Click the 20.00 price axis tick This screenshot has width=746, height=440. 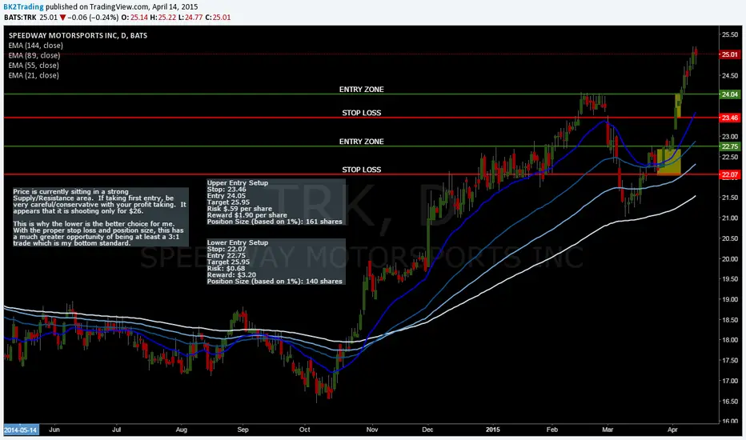click(x=730, y=258)
